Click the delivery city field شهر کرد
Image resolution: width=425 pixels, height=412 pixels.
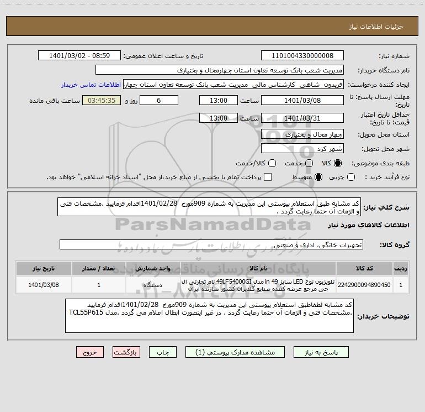pyautogui.click(x=302, y=149)
